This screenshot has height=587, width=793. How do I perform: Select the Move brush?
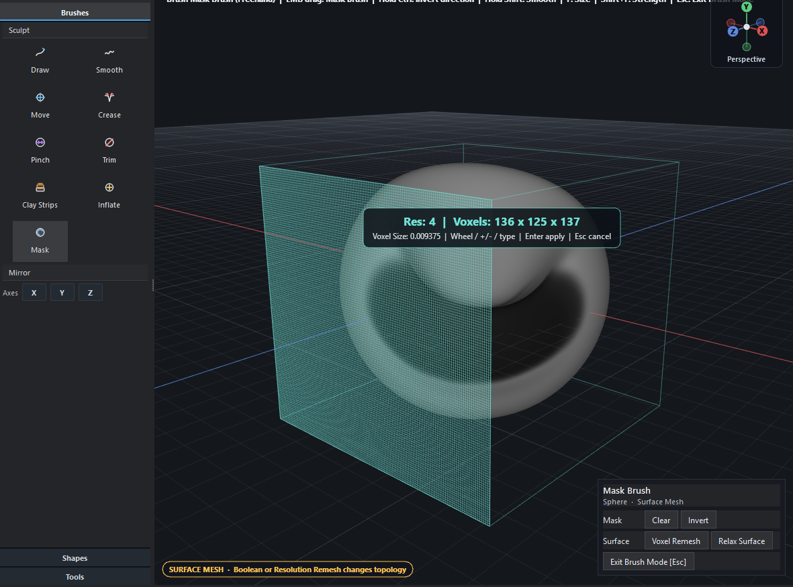coord(40,105)
